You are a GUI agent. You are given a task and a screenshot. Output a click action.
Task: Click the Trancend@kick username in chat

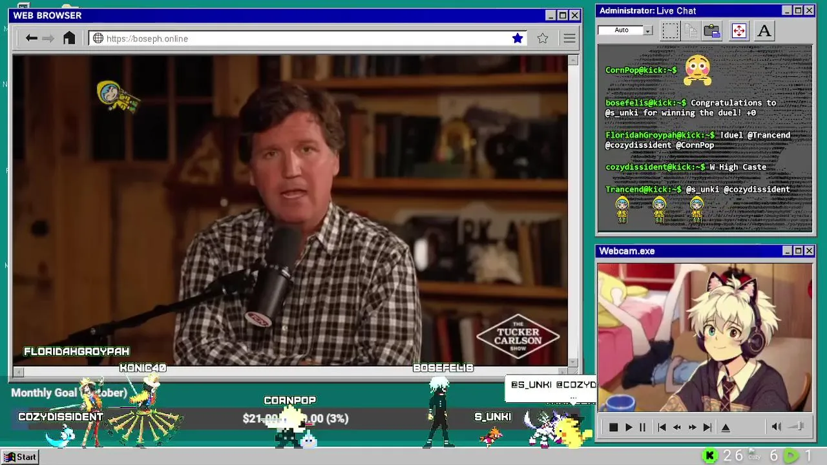pyautogui.click(x=643, y=189)
